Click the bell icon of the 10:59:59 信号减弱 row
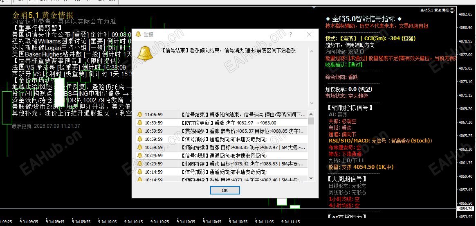Image resolution: width=476 pixels, height=226 pixels. [139, 139]
